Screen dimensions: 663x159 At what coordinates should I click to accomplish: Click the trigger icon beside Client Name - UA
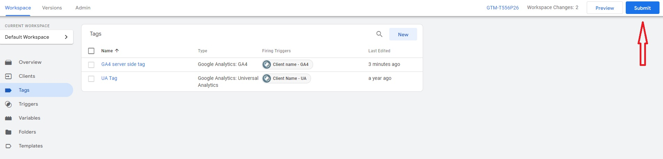[x=267, y=78]
